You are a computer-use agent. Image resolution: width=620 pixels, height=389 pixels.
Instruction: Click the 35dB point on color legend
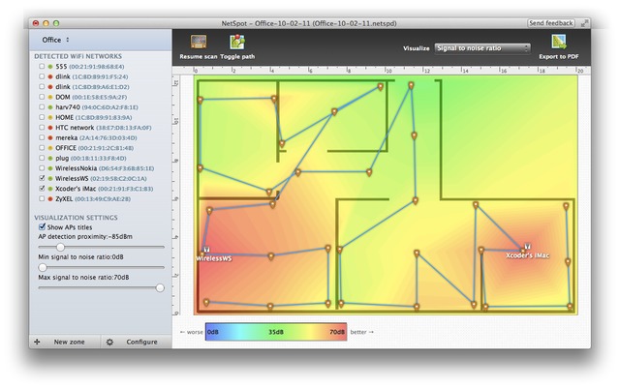[x=276, y=332]
